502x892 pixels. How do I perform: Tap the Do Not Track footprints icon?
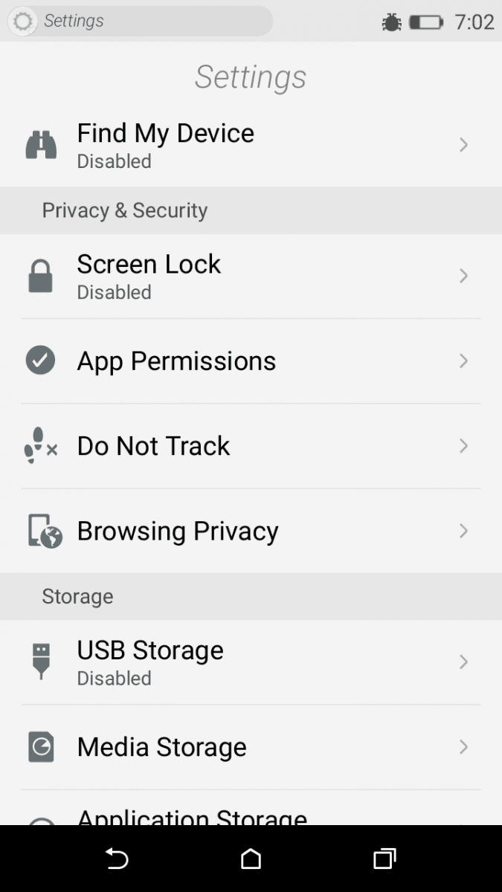click(x=41, y=446)
